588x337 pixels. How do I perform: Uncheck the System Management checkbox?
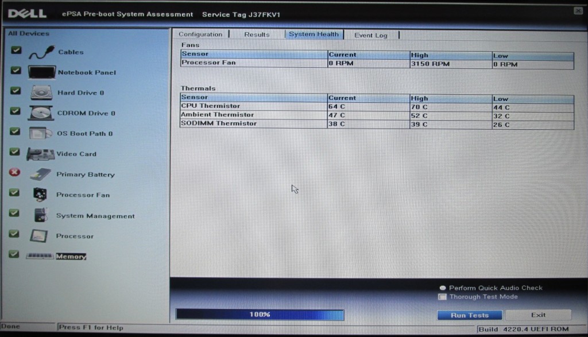pyautogui.click(x=14, y=213)
